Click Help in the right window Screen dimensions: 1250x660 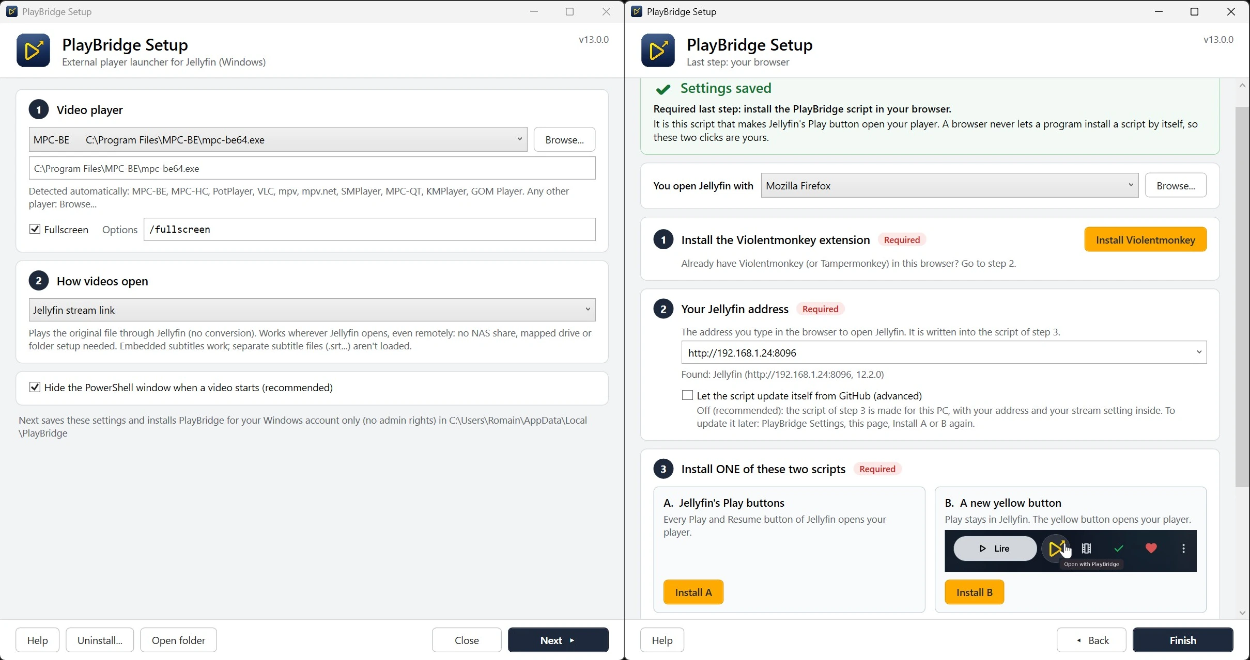click(662, 640)
